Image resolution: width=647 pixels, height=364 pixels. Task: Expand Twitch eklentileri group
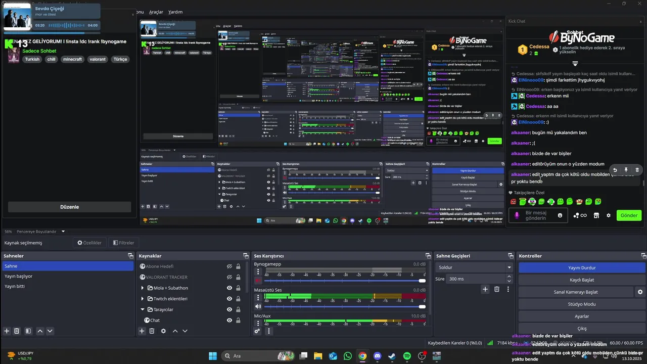(x=143, y=299)
